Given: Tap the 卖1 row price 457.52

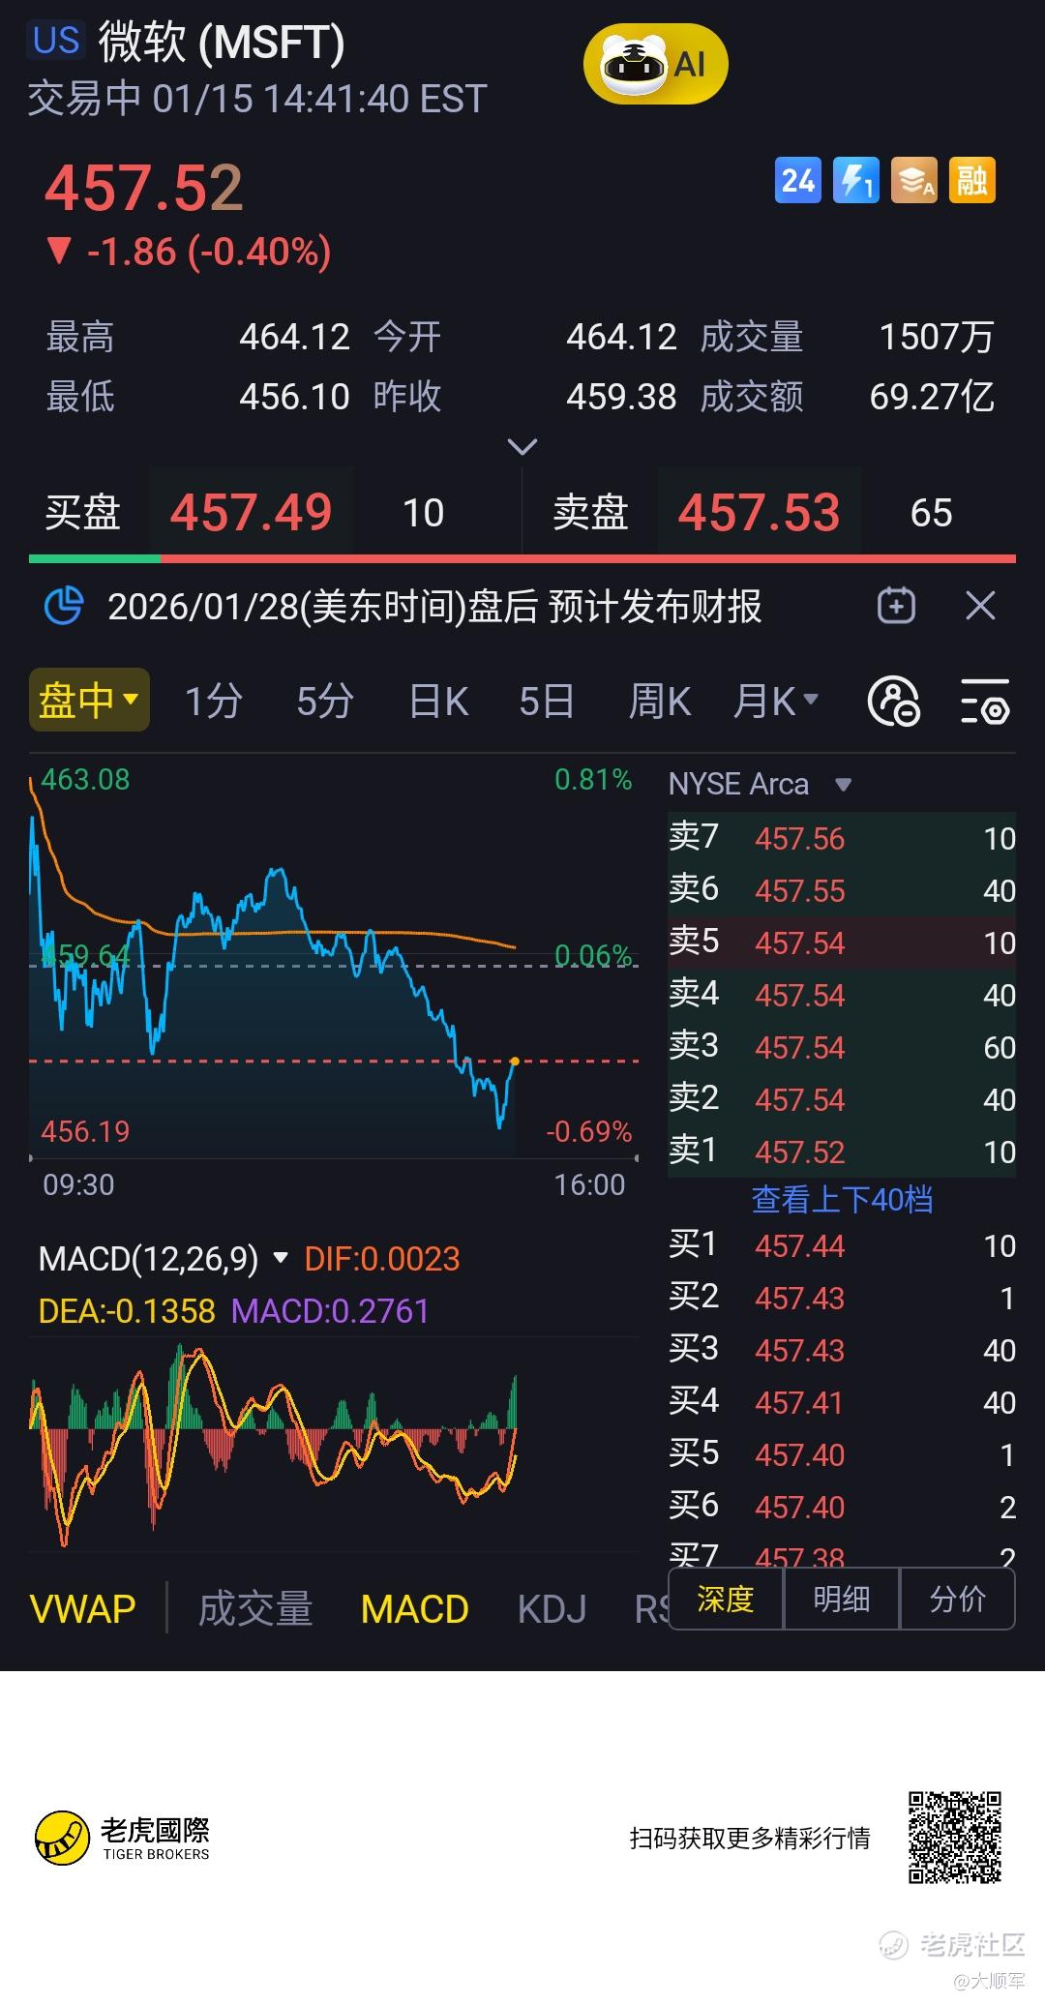Looking at the screenshot, I should coord(800,1152).
